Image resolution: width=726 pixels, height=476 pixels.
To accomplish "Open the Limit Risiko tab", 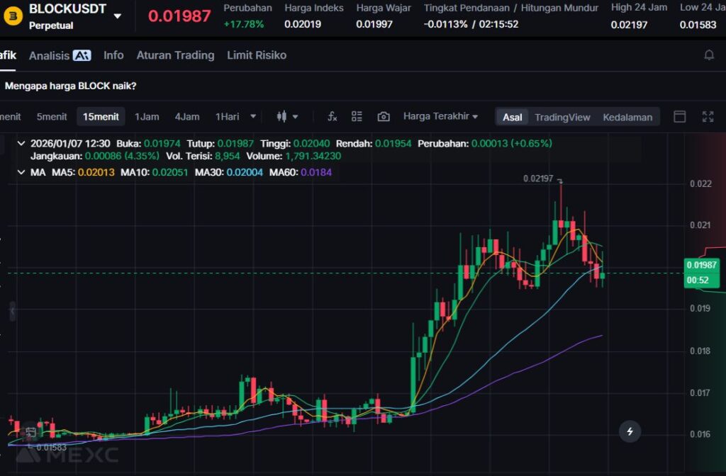I will (257, 55).
